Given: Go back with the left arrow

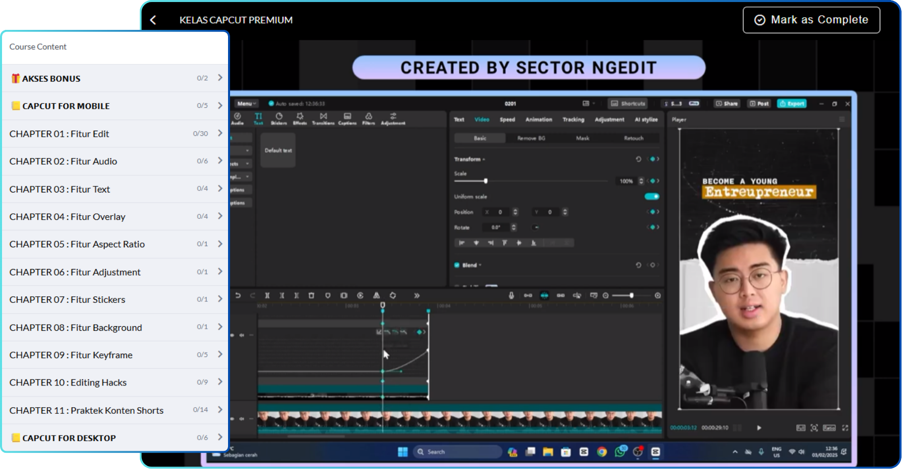Looking at the screenshot, I should click(153, 20).
